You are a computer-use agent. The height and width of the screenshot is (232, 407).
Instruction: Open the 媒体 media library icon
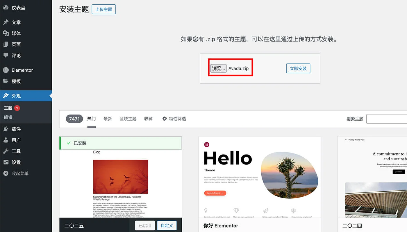[6, 33]
